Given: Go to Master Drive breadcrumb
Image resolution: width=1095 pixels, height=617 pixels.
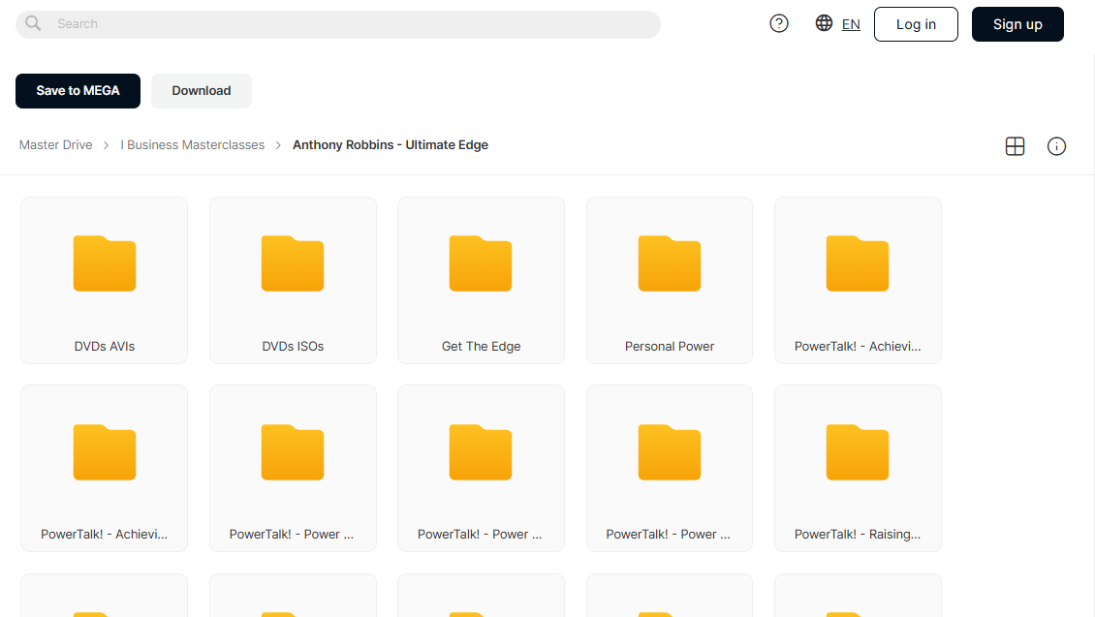Looking at the screenshot, I should pos(56,145).
